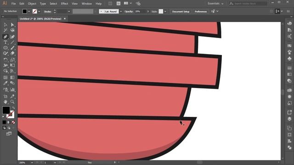Select the Shape Builder tool
Screen dimensions: 294x165
[x=6, y=71]
